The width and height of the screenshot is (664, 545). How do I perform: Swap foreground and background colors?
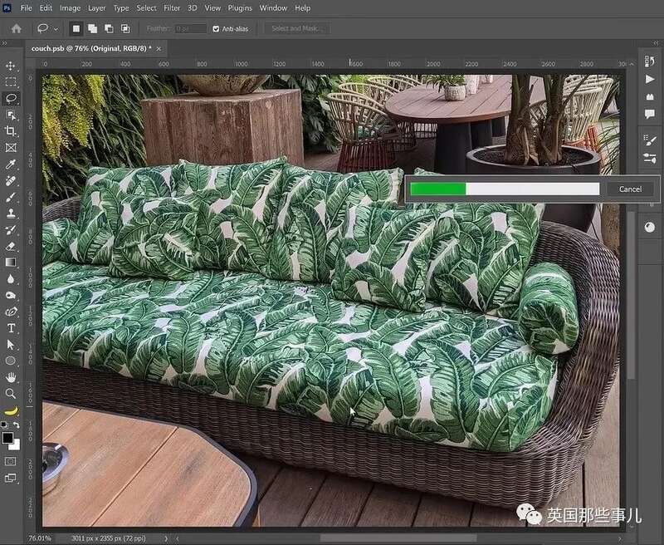pyautogui.click(x=16, y=425)
